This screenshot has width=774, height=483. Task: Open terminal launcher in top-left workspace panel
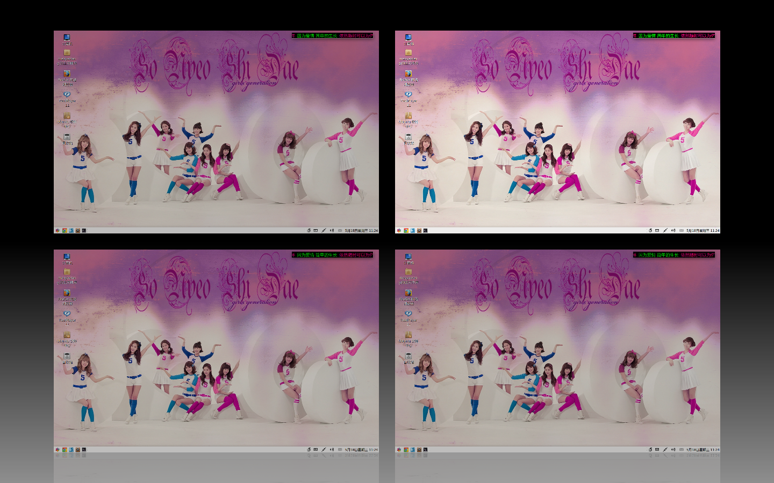pos(84,230)
